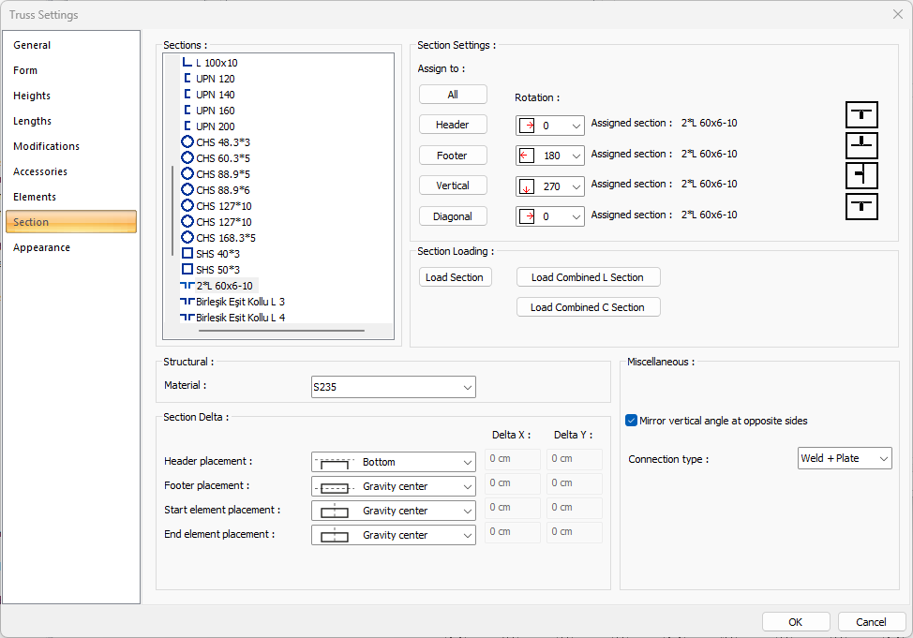
Task: Click the Footer section orientation preview icon
Action: [x=861, y=145]
